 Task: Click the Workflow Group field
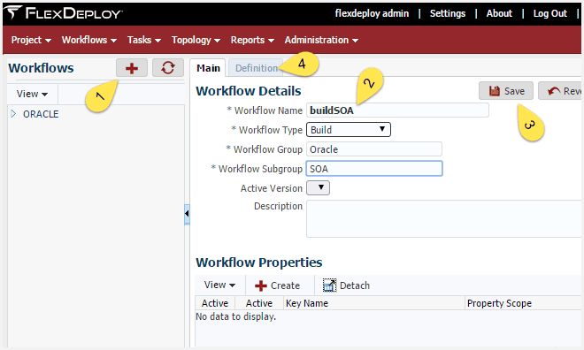pyautogui.click(x=374, y=149)
